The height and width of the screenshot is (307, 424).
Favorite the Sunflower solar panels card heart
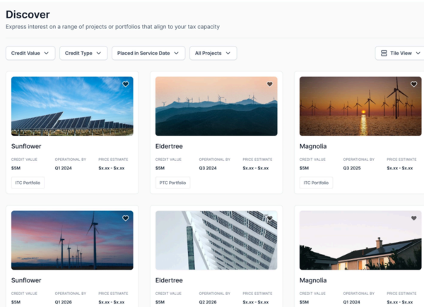click(x=126, y=85)
